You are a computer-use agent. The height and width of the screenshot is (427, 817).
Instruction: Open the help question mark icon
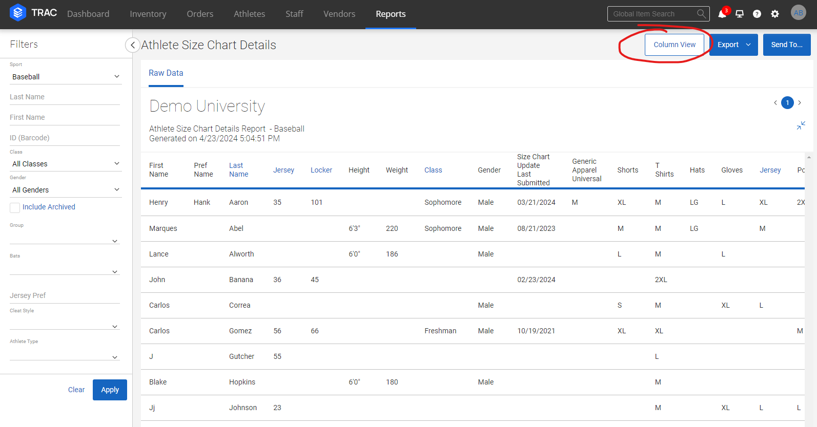pyautogui.click(x=757, y=14)
